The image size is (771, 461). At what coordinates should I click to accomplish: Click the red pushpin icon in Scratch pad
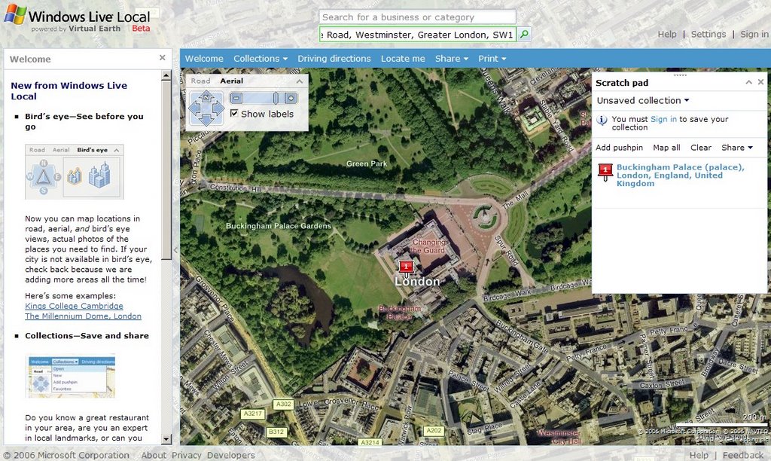click(x=605, y=172)
